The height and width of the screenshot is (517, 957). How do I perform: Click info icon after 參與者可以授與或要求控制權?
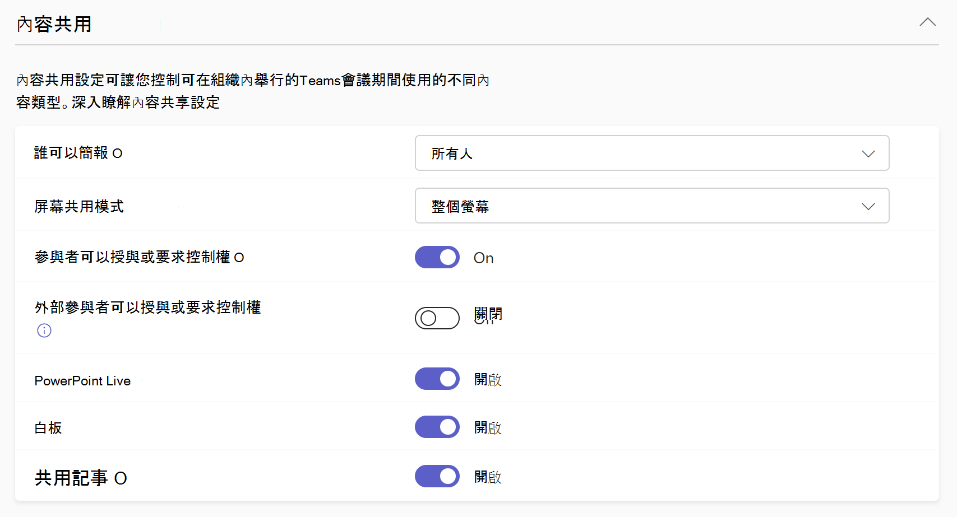pos(239,258)
